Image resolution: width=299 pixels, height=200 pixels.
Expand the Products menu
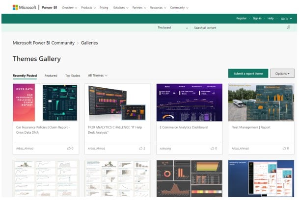pyautogui.click(x=88, y=8)
